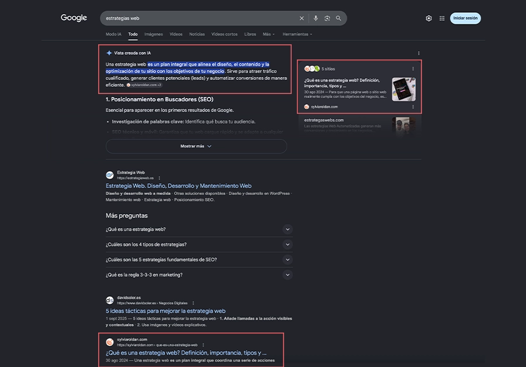Click the Vista creada con IA sparkle icon
This screenshot has height=367, width=526.
(109, 53)
